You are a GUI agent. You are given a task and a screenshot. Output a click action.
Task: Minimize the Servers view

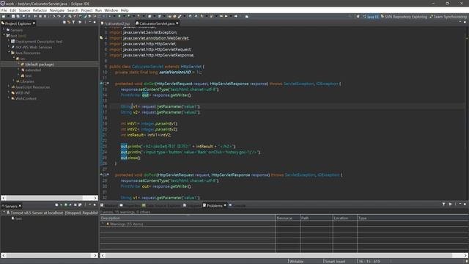point(90,205)
